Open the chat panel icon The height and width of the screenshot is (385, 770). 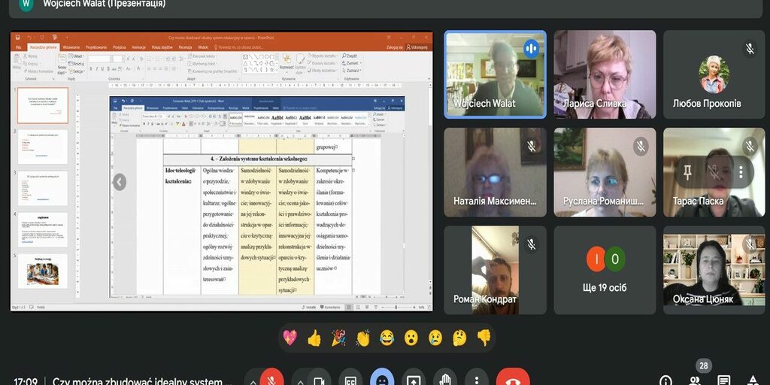(723, 380)
